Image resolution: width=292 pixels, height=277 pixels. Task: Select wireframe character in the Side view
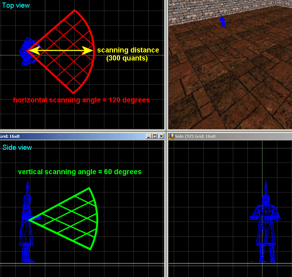click(27, 226)
